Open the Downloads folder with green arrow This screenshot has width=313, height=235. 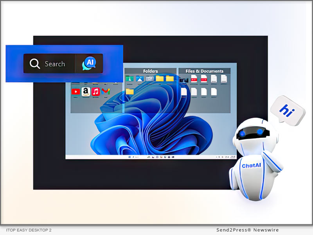point(130,79)
